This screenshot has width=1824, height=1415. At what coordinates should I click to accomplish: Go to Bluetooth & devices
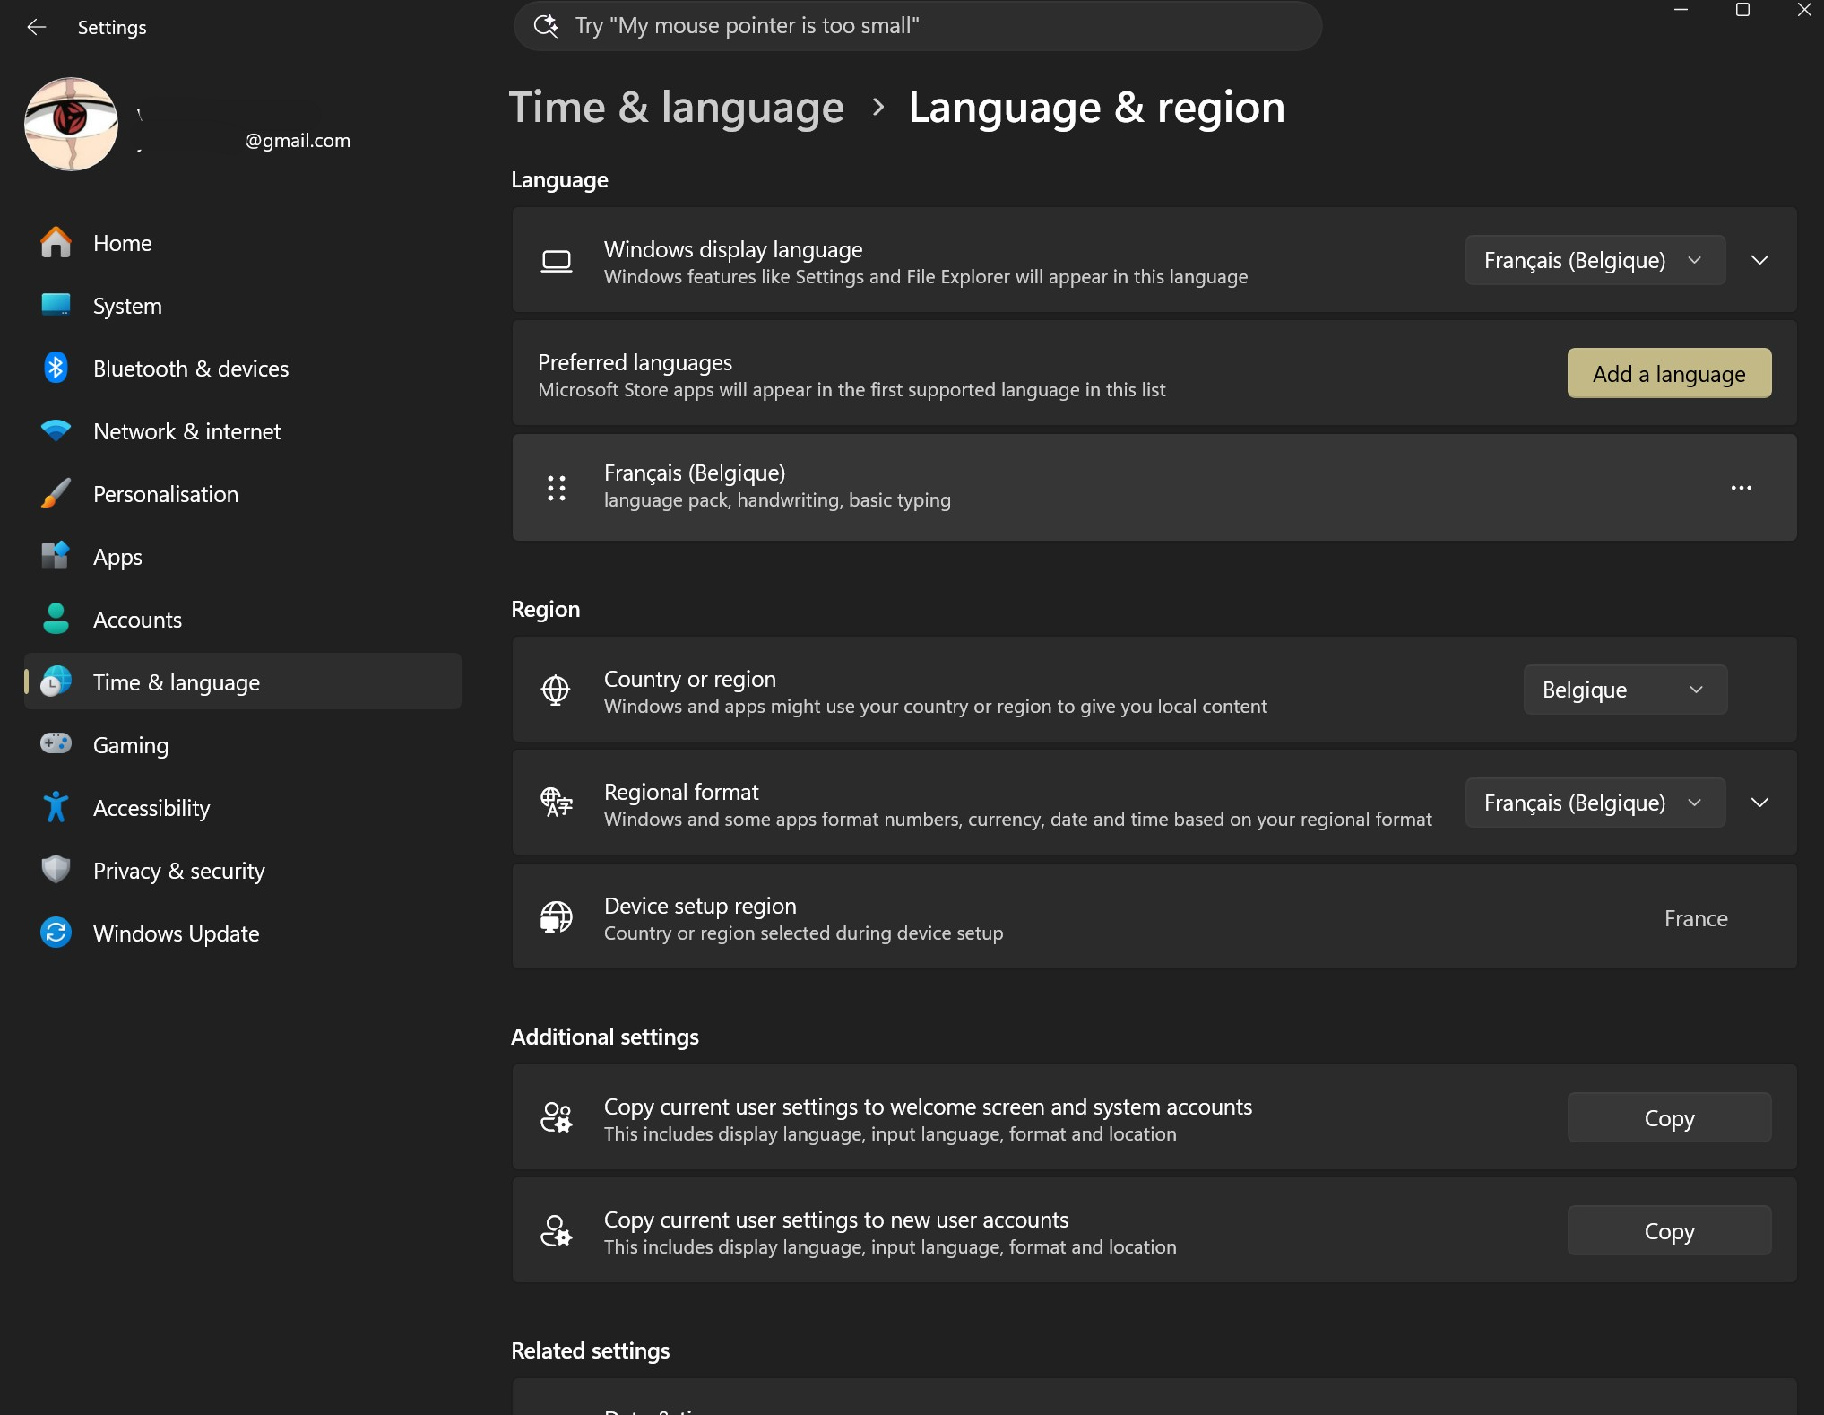click(x=242, y=369)
